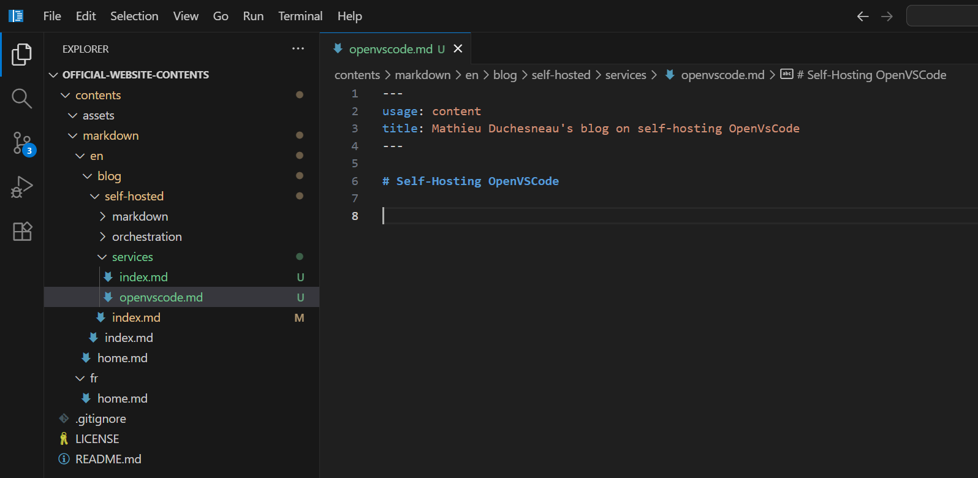Click the command center search box

[x=942, y=16]
